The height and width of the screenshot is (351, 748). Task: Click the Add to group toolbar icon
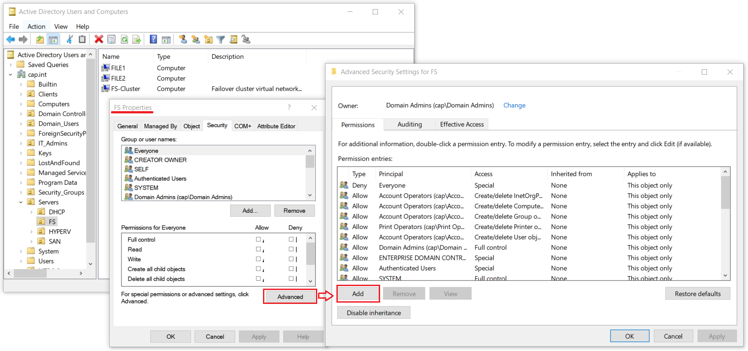246,40
